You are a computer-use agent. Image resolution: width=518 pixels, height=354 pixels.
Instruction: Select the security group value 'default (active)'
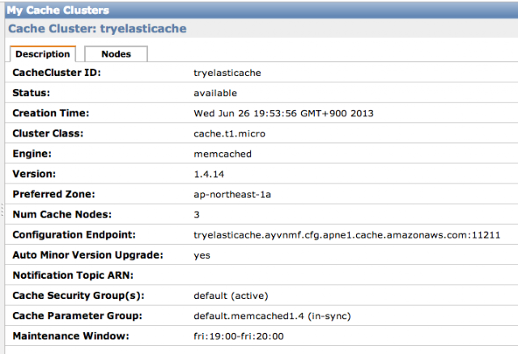tap(231, 296)
